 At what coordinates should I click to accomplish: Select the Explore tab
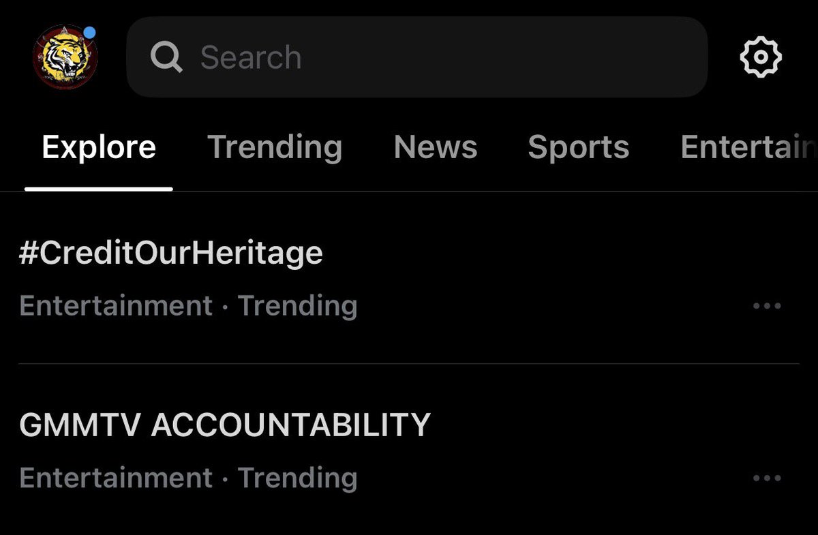(x=99, y=147)
